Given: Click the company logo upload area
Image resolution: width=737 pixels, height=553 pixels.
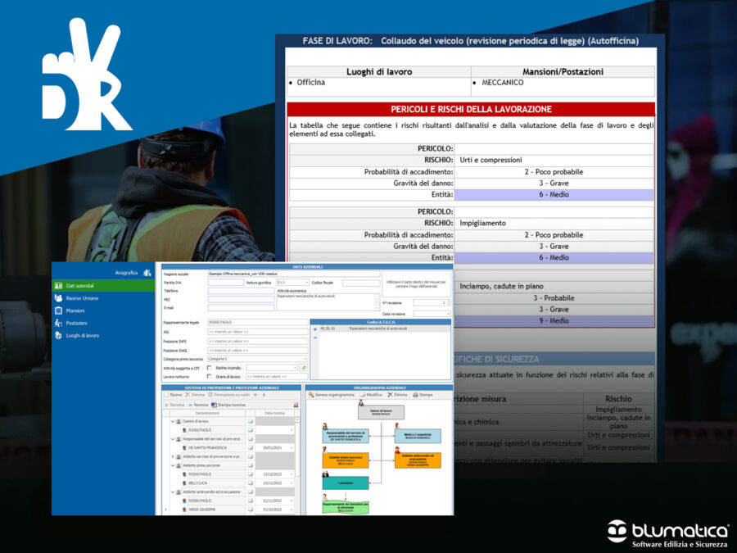Looking at the screenshot, I should click(x=417, y=283).
